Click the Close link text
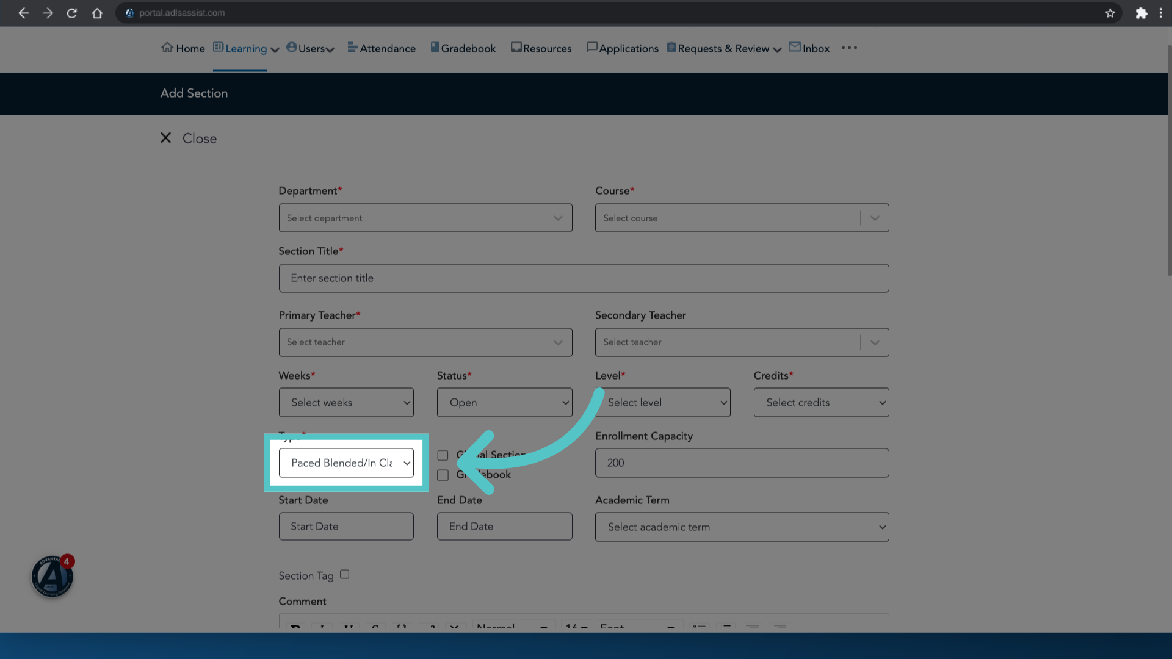 [200, 139]
